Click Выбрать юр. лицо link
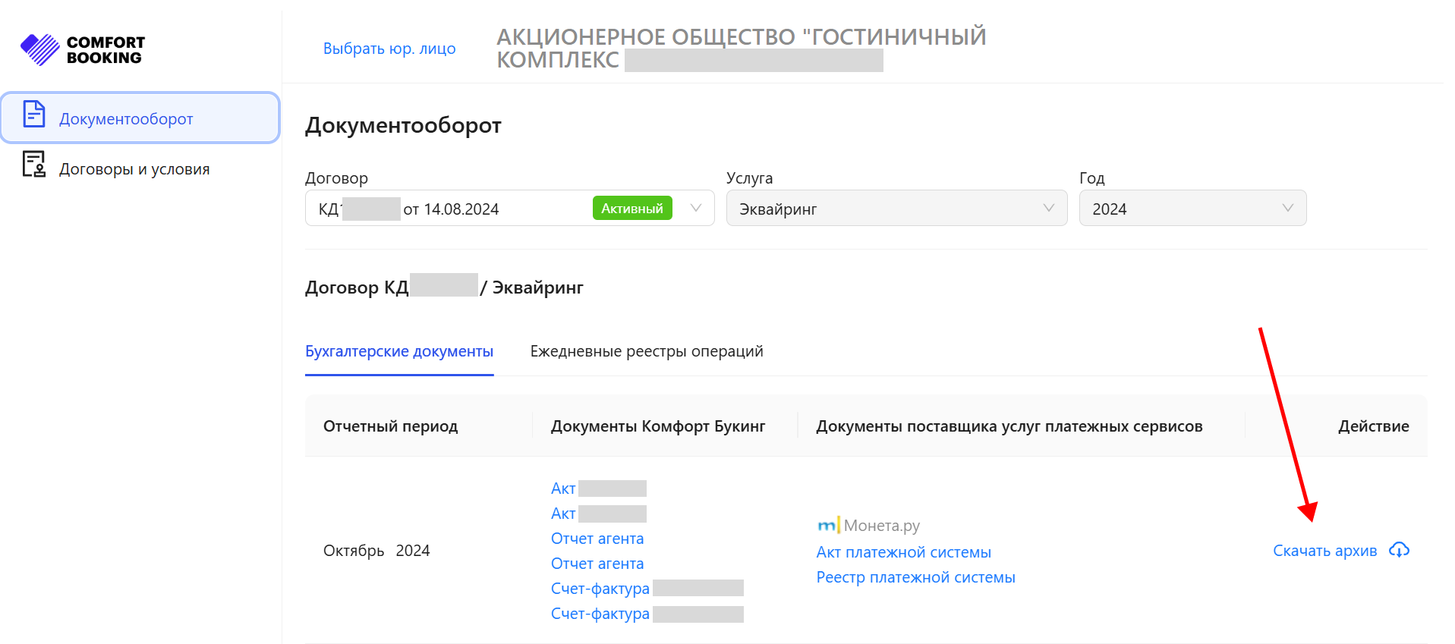The height and width of the screenshot is (644, 1455). (389, 49)
